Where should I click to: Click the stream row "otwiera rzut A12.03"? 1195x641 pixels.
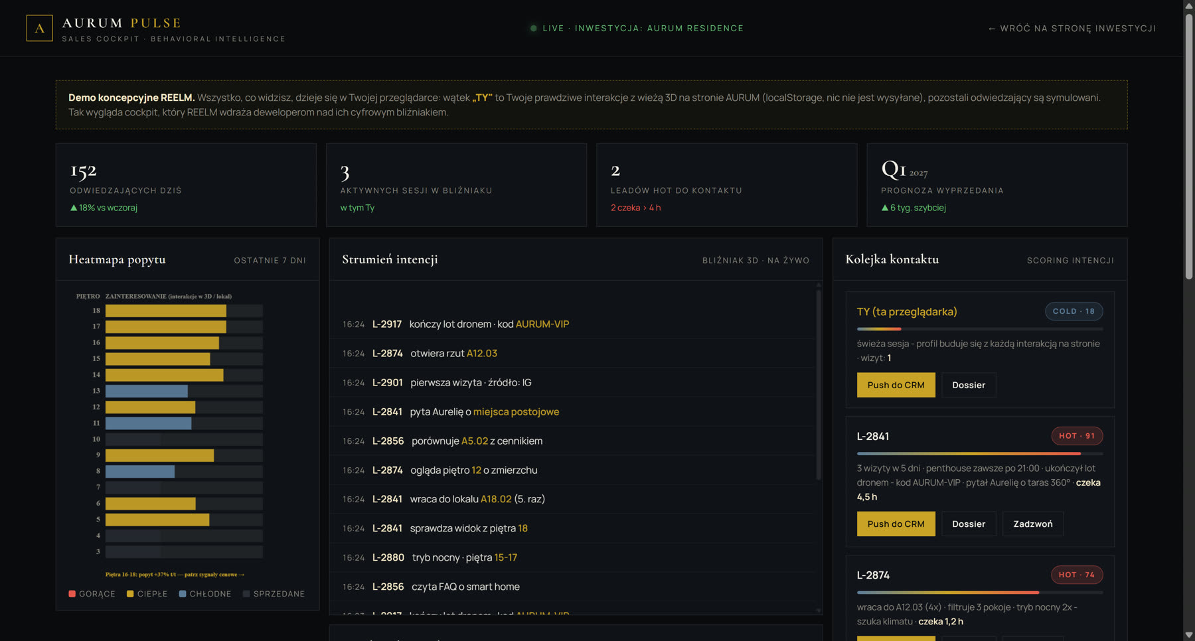point(572,354)
